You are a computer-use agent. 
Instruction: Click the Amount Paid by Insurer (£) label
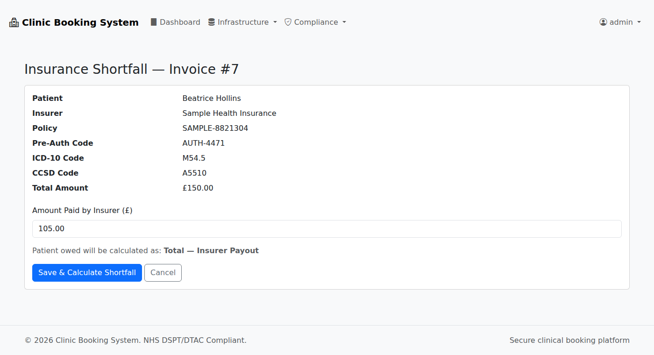(x=82, y=211)
